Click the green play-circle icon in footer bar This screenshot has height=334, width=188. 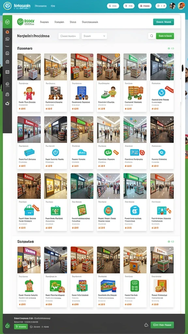click(8, 326)
